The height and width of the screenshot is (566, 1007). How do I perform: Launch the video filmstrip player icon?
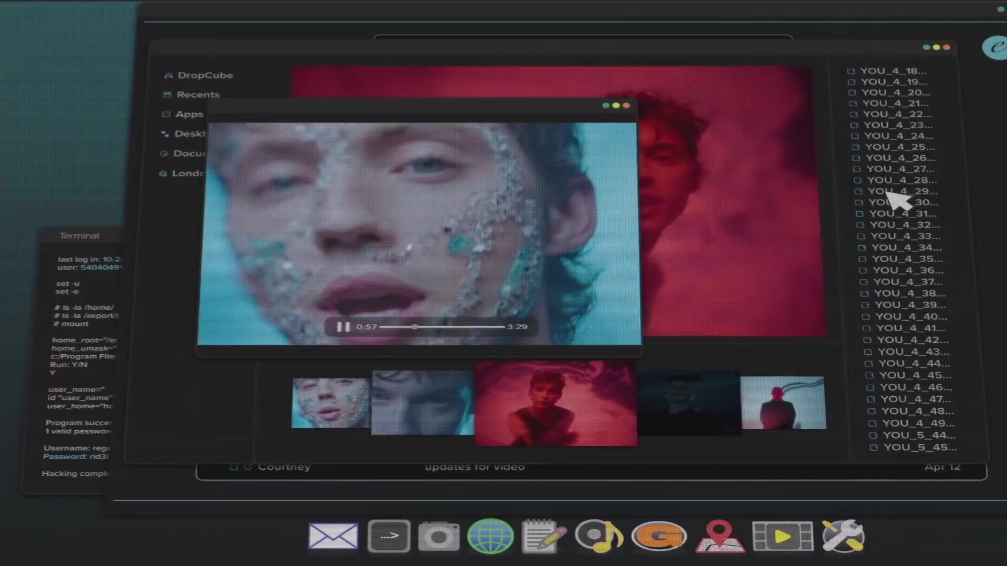tap(783, 536)
